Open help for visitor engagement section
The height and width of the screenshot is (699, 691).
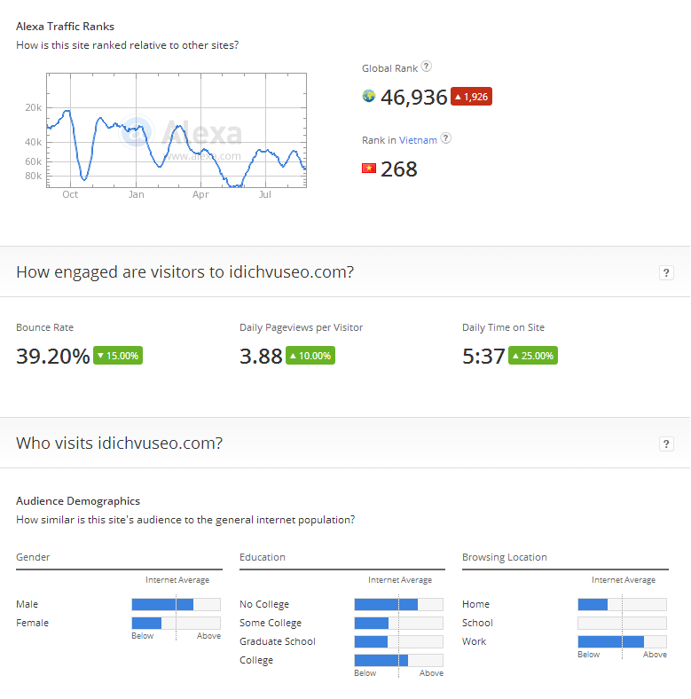[x=666, y=273]
